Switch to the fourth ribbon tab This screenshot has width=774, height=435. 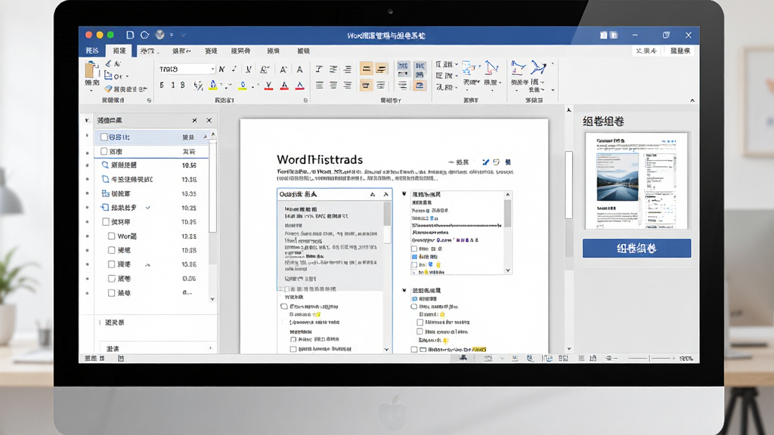[181, 51]
